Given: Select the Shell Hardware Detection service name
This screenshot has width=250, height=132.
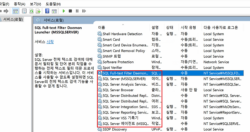Looking at the screenshot, I should point(122,34).
